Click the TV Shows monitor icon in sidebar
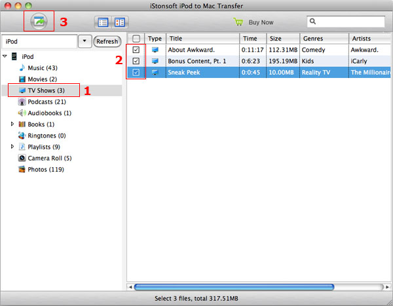This screenshot has width=393, height=306. 22,90
